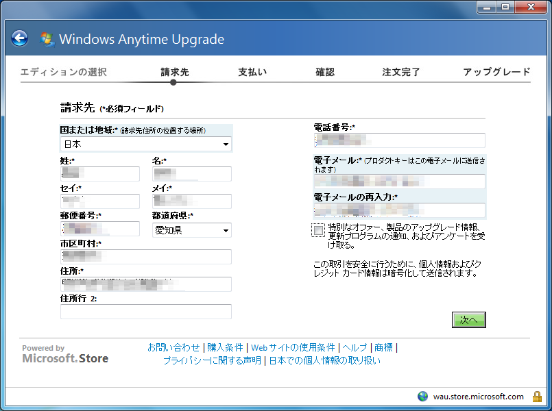Open the プライバシーに関する声明 link
Image resolution: width=552 pixels, height=411 pixels.
point(212,360)
